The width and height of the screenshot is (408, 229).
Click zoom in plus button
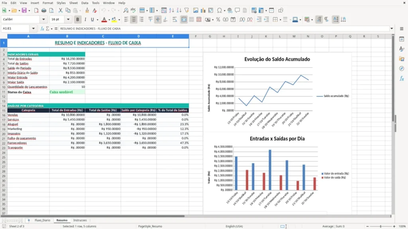394,226
